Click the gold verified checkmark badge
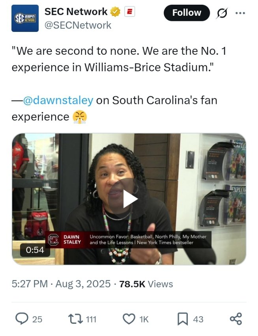The image size is (258, 336). [115, 12]
